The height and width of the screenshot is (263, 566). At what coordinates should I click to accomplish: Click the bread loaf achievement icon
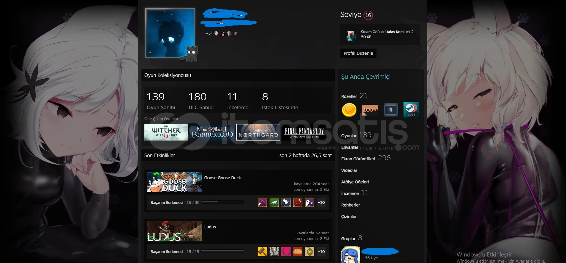pos(298,251)
